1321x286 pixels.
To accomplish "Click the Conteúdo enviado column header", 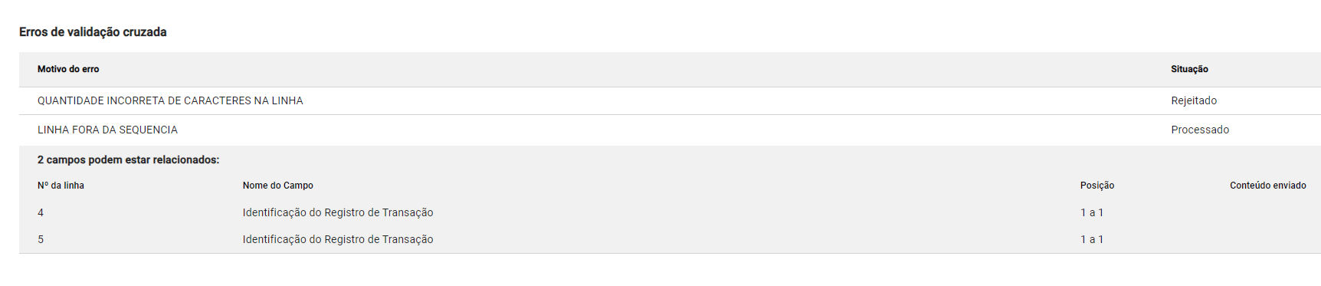I will point(1268,186).
